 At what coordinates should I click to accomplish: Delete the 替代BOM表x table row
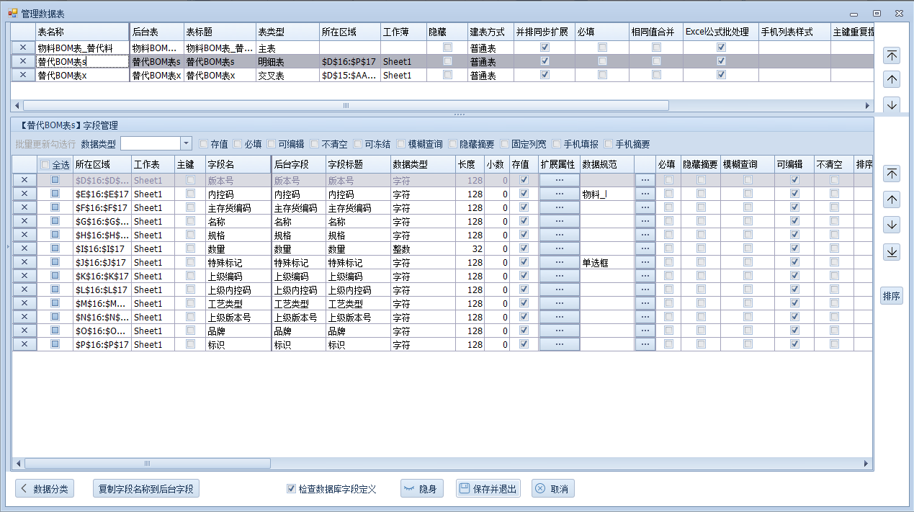pyautogui.click(x=23, y=76)
